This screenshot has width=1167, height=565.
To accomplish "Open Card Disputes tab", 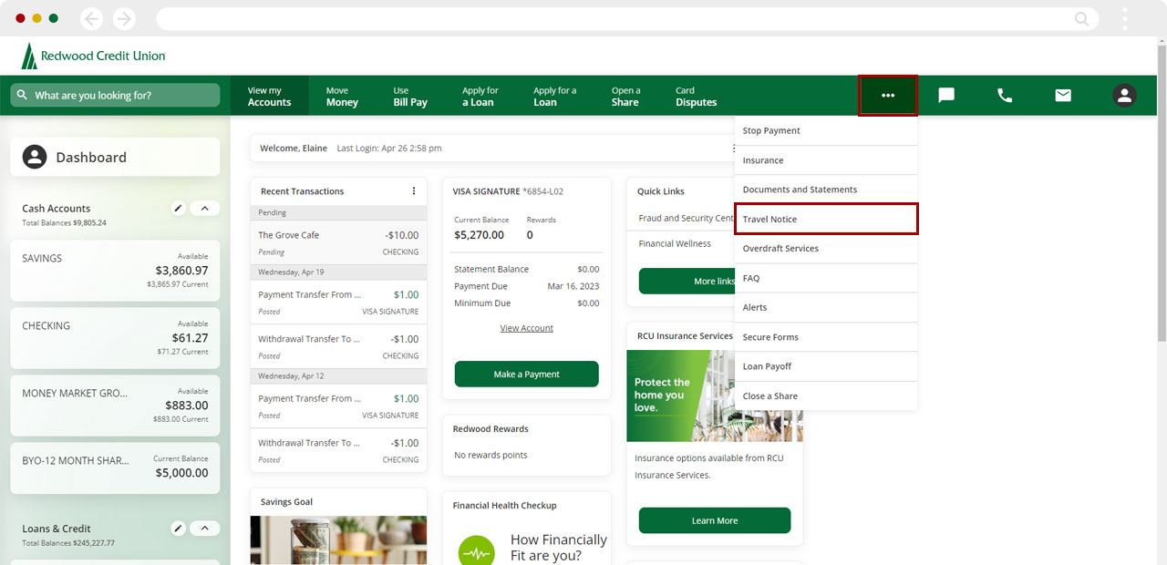I will coord(696,96).
